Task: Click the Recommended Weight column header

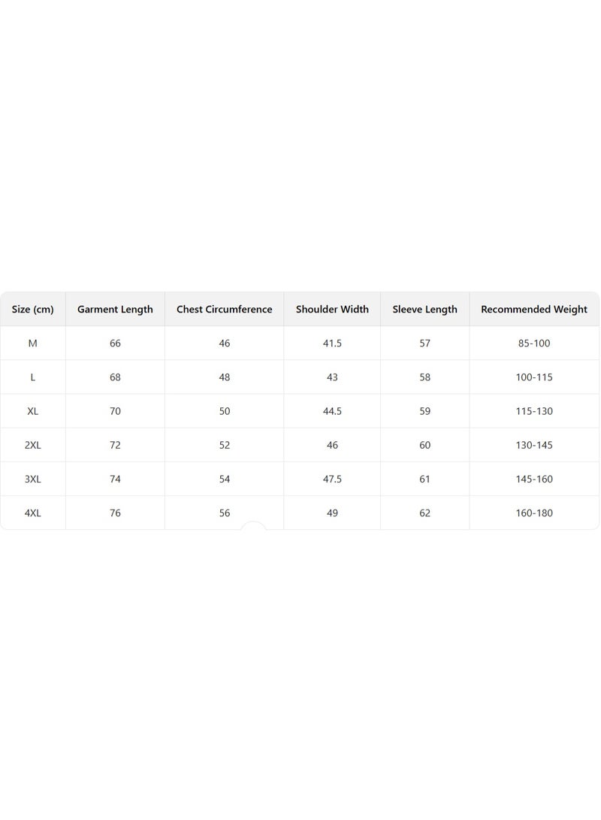Action: tap(534, 309)
